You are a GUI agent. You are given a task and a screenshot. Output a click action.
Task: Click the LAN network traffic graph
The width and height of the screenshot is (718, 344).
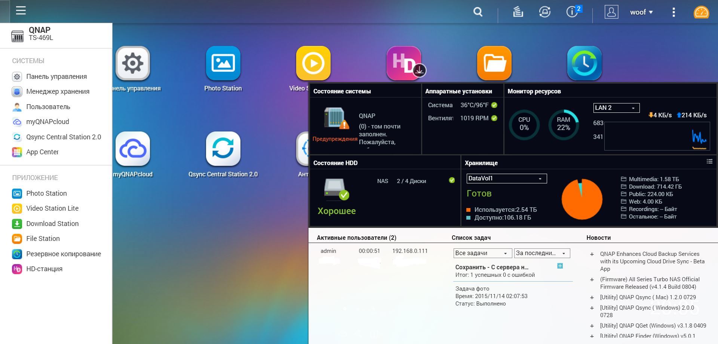pyautogui.click(x=657, y=136)
